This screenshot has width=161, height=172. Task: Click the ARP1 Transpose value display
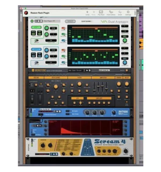pos(125,31)
